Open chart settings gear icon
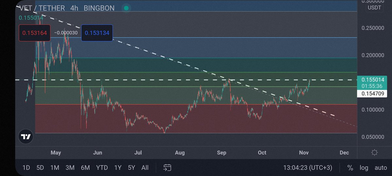 click(x=375, y=153)
